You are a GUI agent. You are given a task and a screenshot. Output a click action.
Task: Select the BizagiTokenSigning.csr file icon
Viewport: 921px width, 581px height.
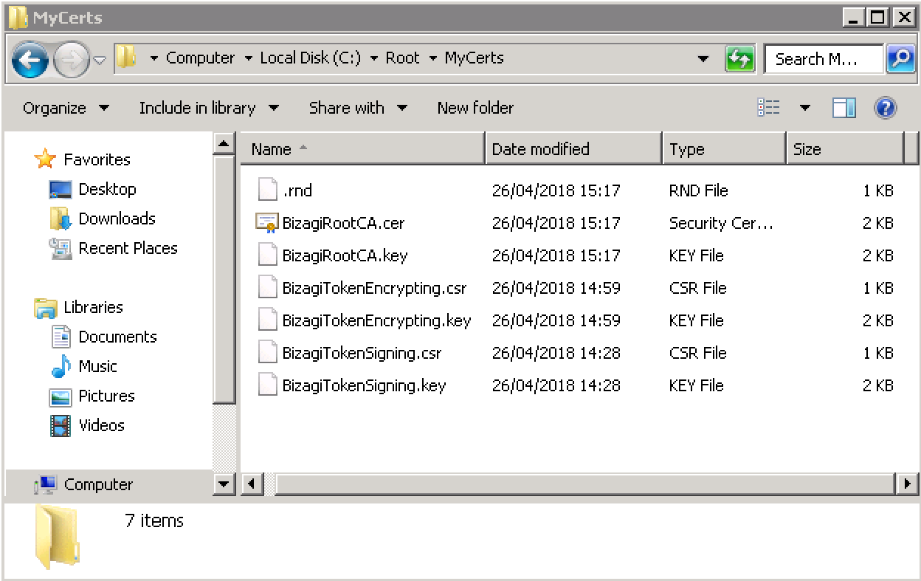coord(267,352)
